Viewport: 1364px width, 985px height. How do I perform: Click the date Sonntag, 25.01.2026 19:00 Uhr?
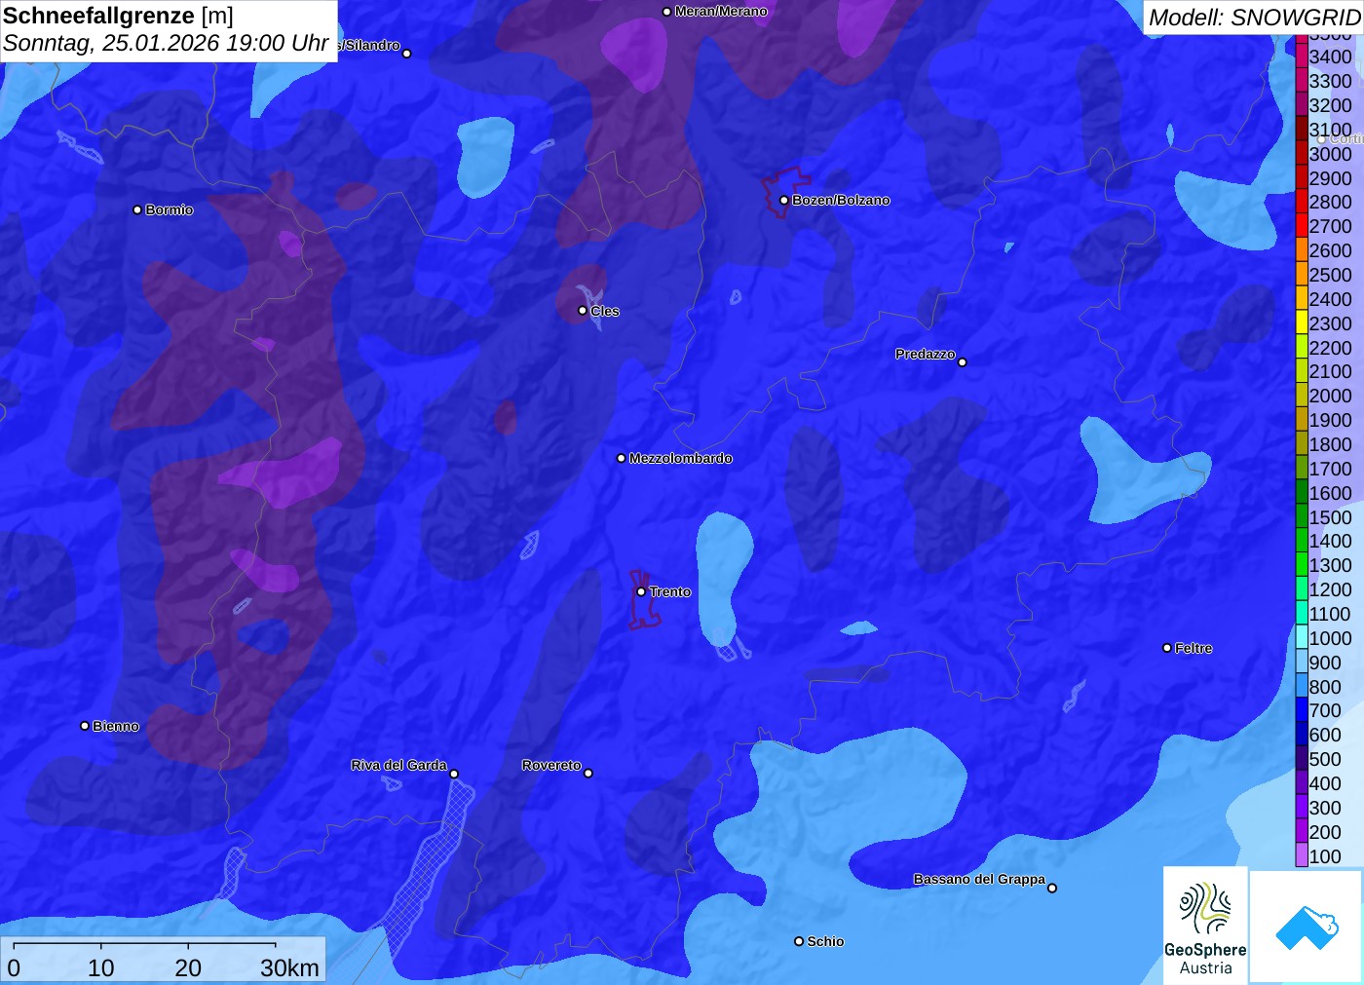(166, 44)
